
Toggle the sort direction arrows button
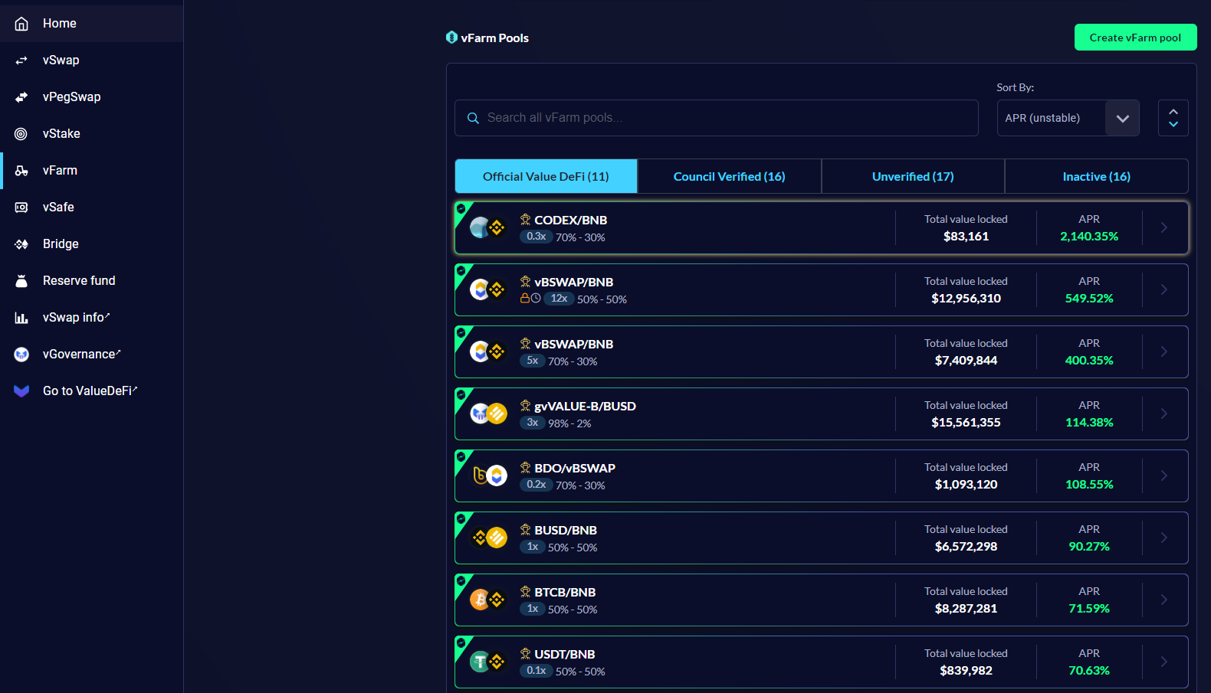tap(1173, 118)
